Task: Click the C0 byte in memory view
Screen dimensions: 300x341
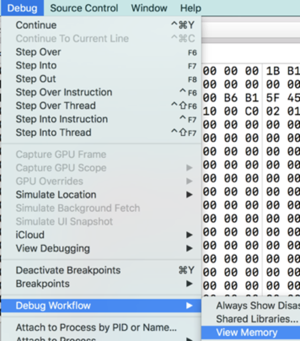Action: pos(252,111)
